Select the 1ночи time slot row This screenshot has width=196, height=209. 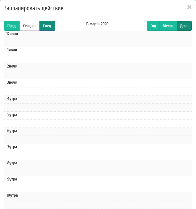tap(98, 51)
